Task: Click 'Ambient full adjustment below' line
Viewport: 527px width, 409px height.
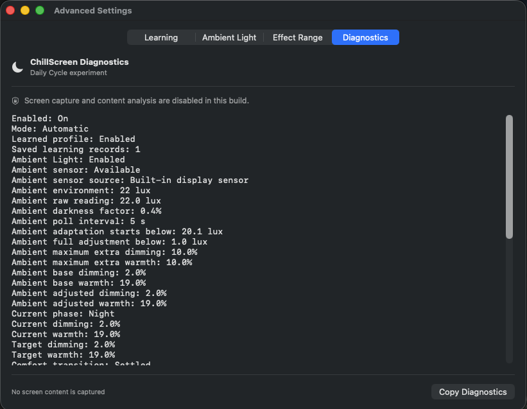Action: 110,241
